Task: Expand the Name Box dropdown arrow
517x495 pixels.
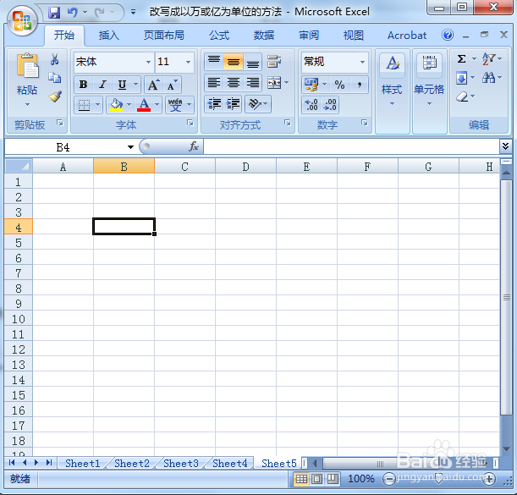Action: point(130,147)
